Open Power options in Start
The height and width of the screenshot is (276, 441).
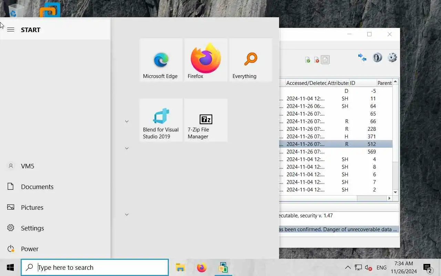tap(55, 249)
